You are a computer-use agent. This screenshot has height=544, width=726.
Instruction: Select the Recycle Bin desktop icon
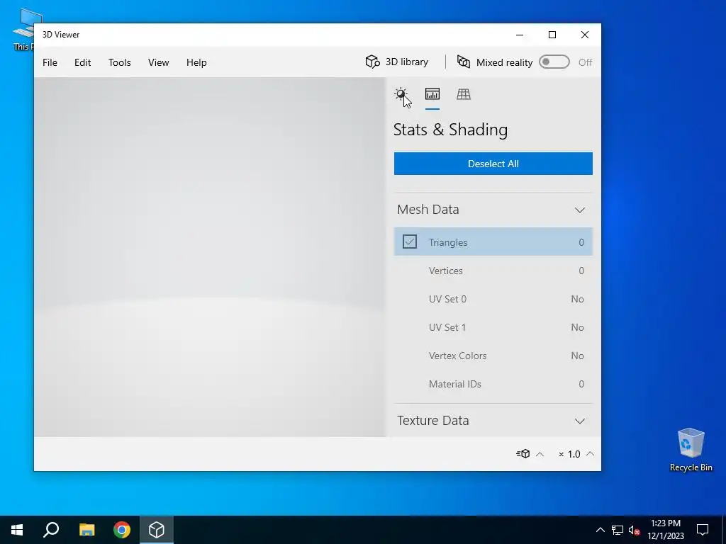[x=691, y=450]
